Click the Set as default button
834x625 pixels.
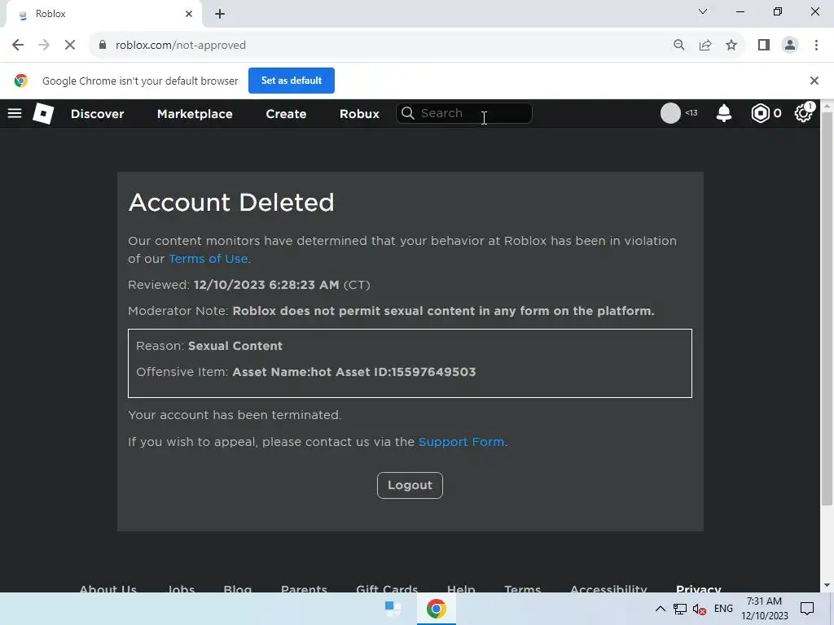coord(292,81)
